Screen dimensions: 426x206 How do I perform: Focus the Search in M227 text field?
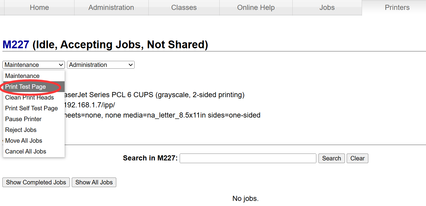(248, 158)
